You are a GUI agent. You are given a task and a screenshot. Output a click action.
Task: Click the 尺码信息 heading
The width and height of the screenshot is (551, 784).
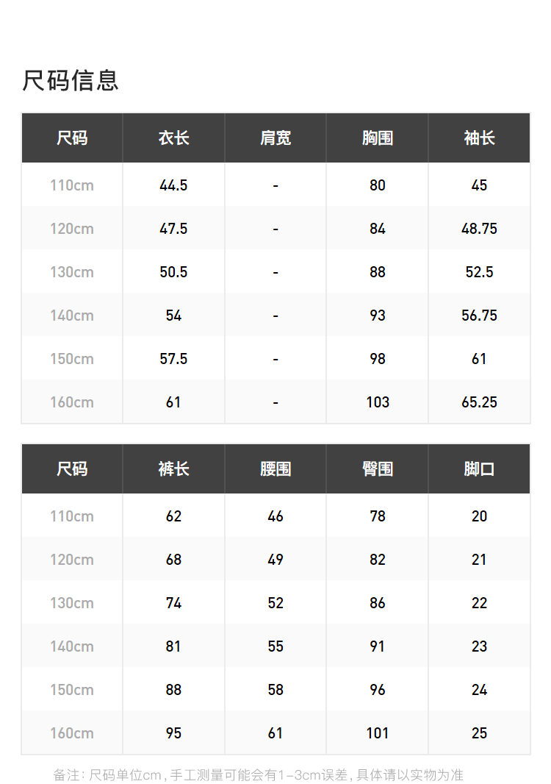pos(71,80)
